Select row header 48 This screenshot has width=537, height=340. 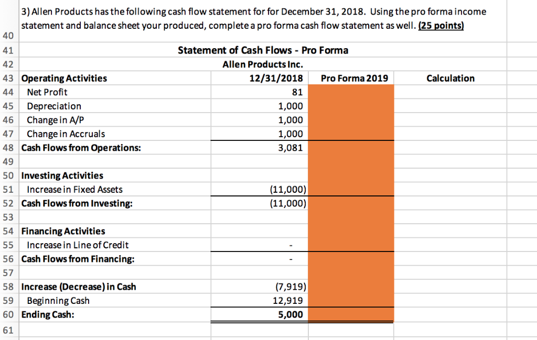point(8,148)
